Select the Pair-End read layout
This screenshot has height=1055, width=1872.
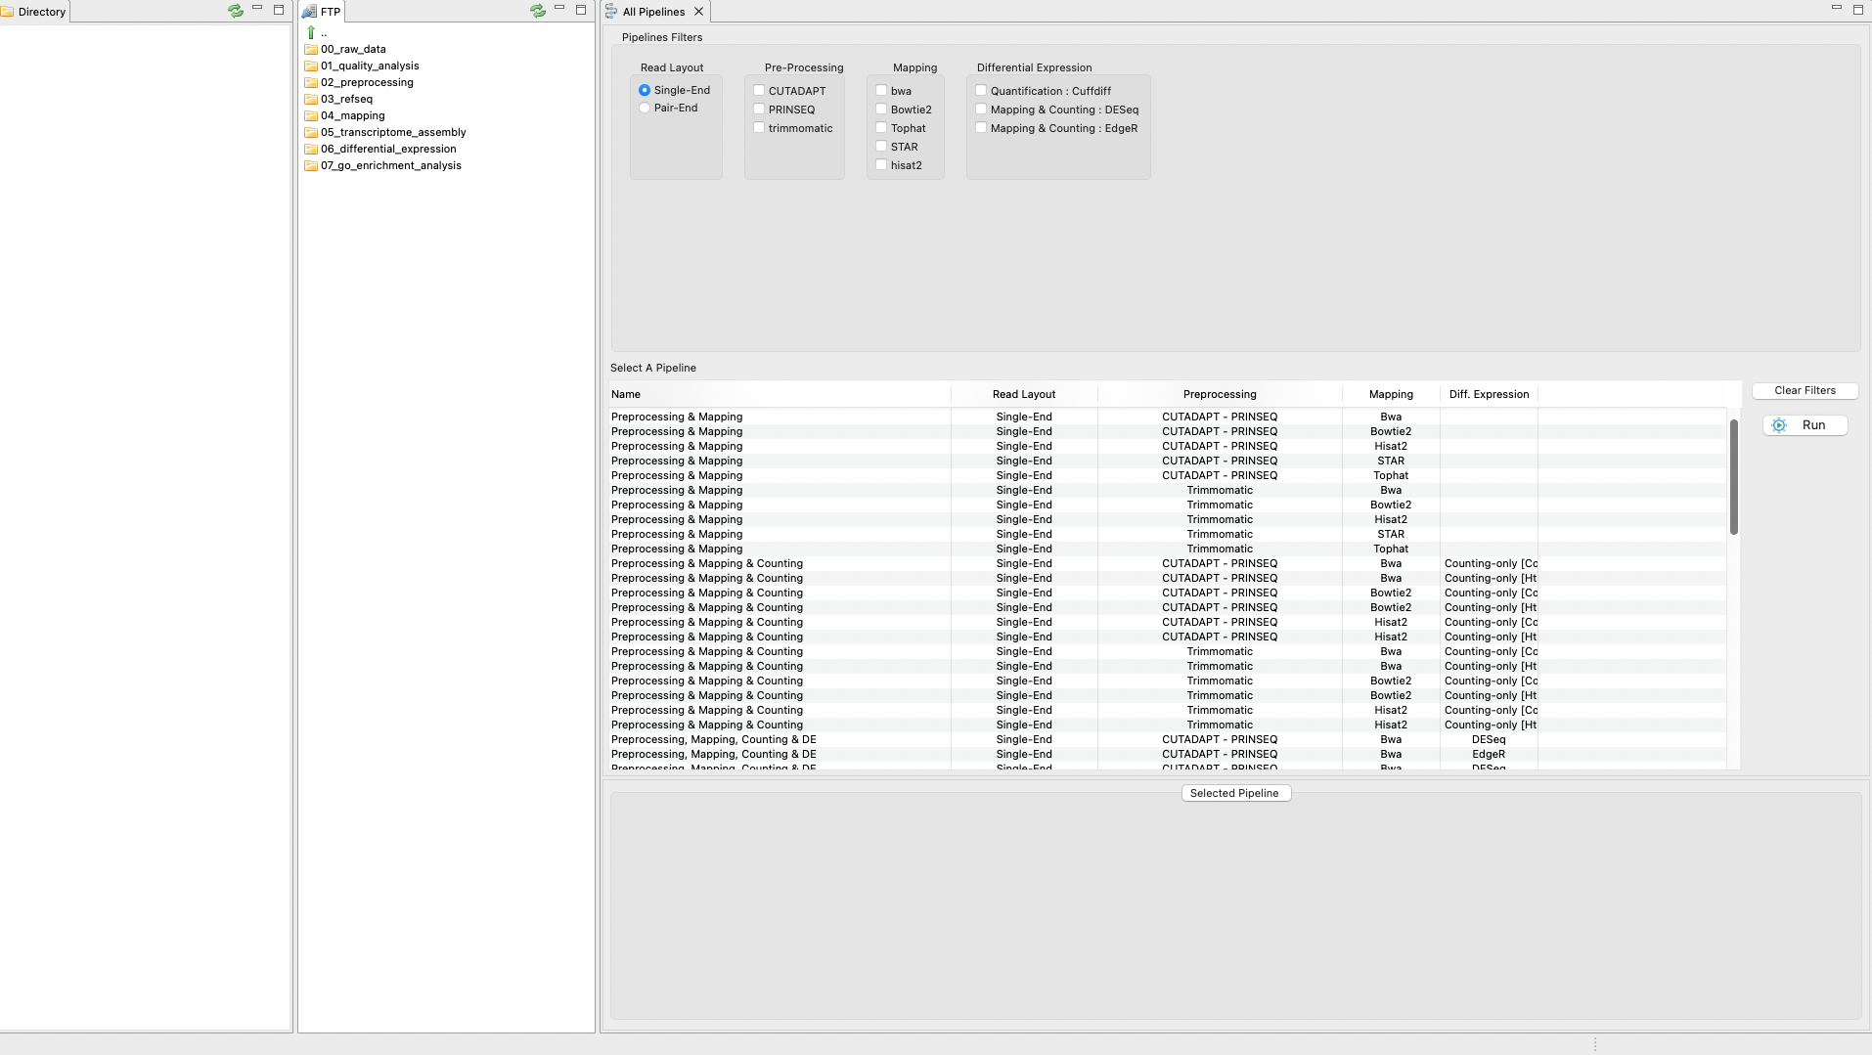tap(645, 108)
